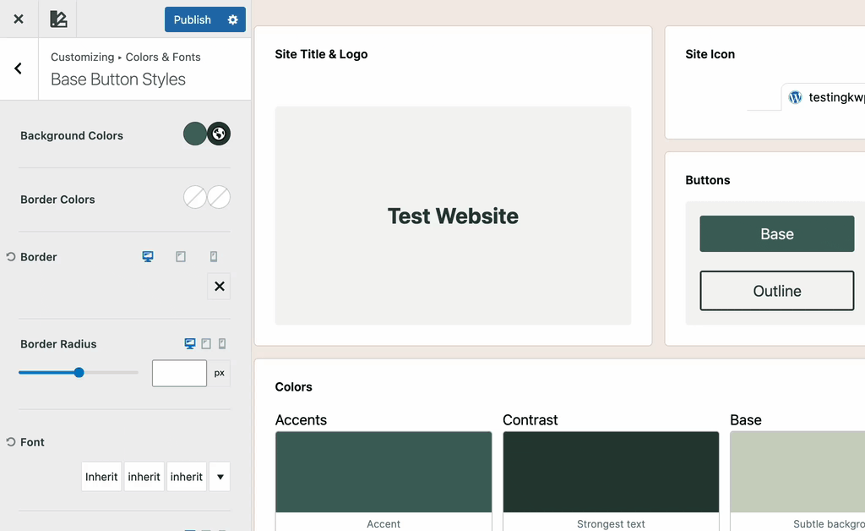Go back with the left chevron arrow

pos(19,68)
